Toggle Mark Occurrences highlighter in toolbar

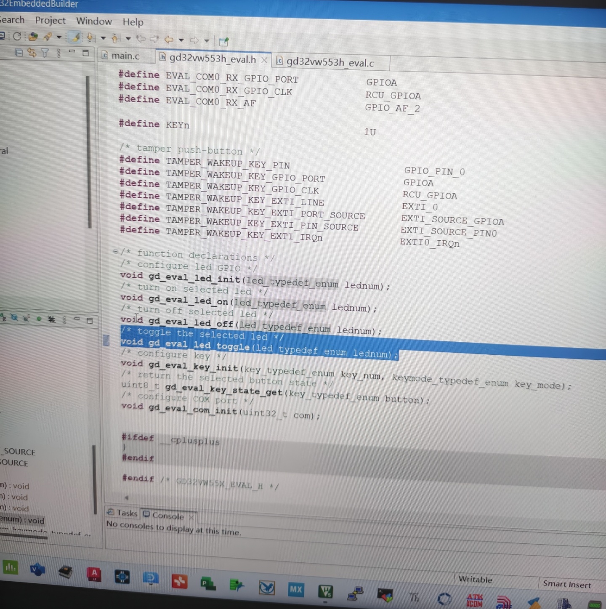coord(76,37)
